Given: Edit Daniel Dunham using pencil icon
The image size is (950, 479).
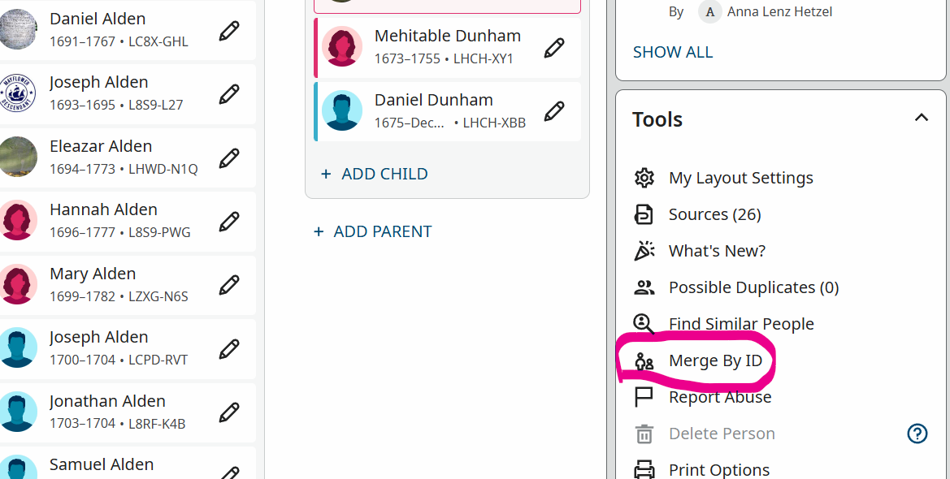Looking at the screenshot, I should click(554, 110).
